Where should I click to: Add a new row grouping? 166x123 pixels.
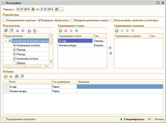click(60, 31)
